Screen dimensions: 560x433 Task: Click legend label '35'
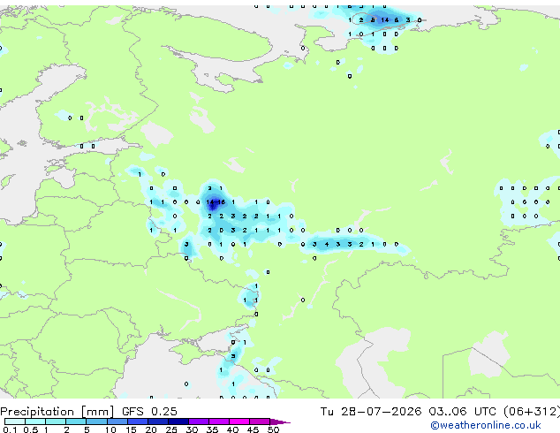[x=212, y=429]
